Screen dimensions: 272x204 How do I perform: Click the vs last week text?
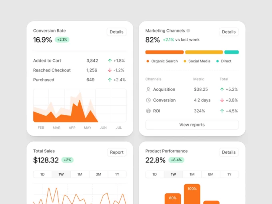[x=187, y=40]
